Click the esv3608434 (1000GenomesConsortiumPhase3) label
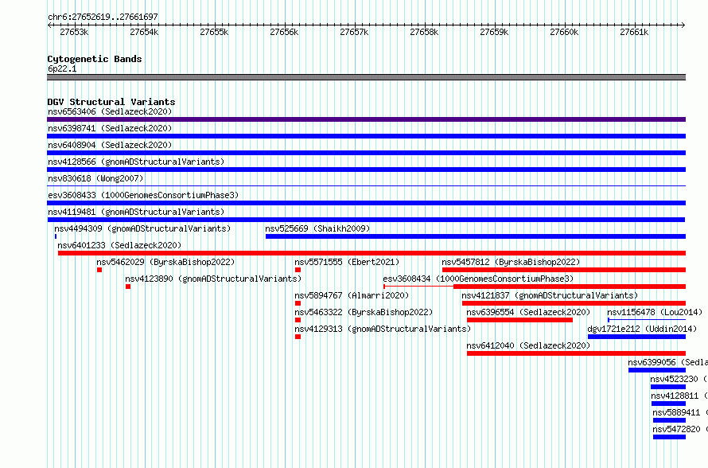The height and width of the screenshot is (468, 708). [478, 279]
